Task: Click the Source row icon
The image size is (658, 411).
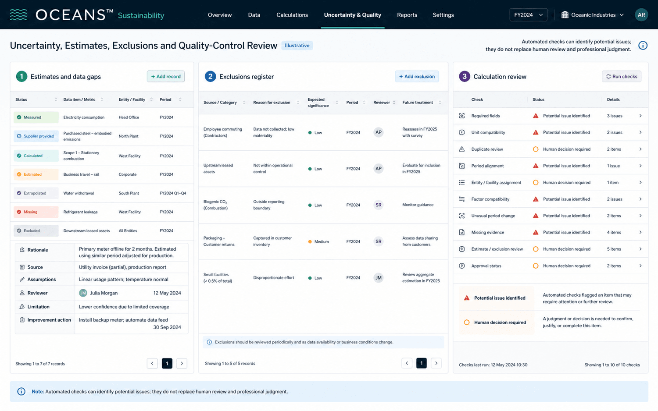Action: (22, 267)
